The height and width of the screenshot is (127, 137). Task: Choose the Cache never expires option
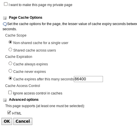(10, 71)
